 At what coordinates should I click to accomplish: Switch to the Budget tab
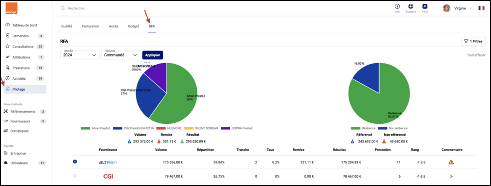(134, 26)
